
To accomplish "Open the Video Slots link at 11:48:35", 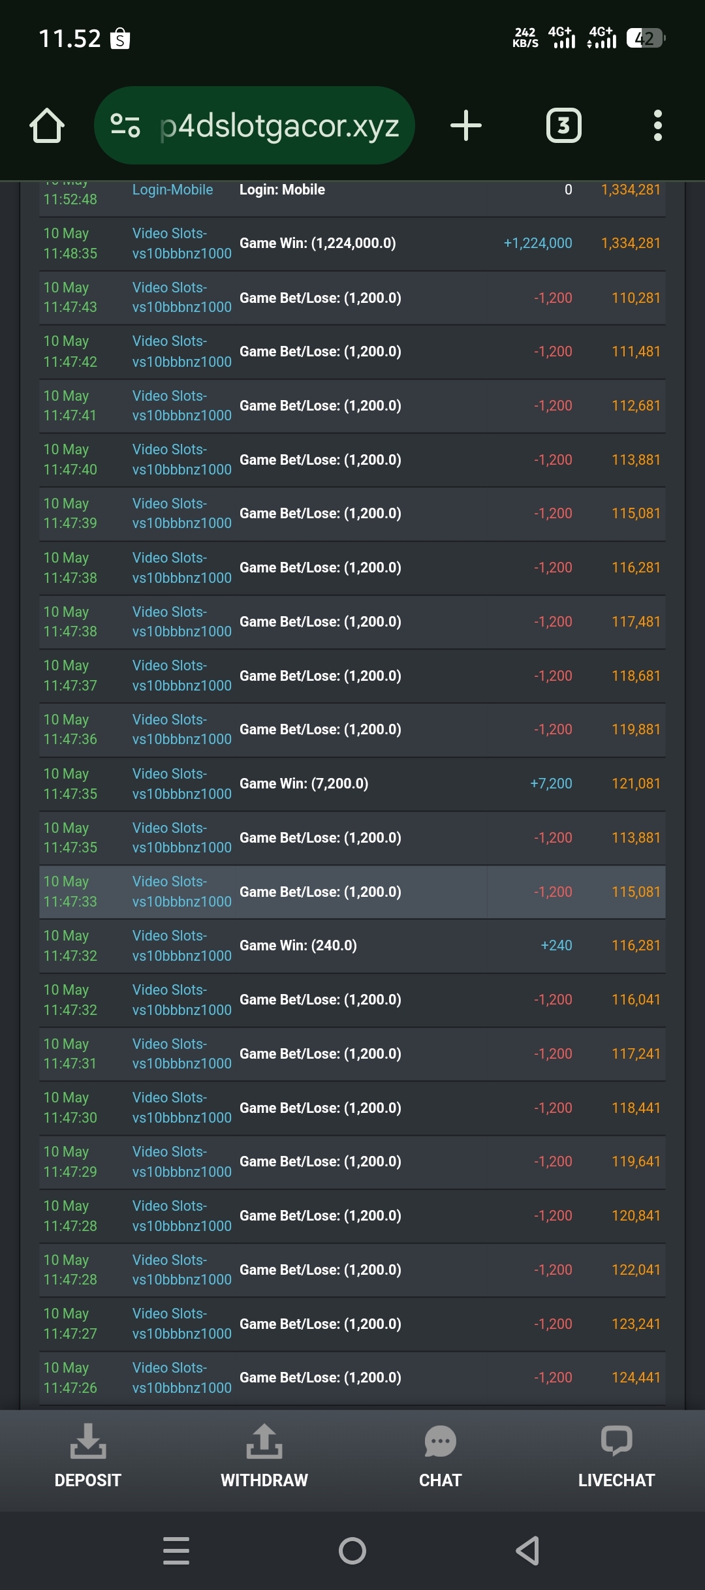I will coord(181,243).
